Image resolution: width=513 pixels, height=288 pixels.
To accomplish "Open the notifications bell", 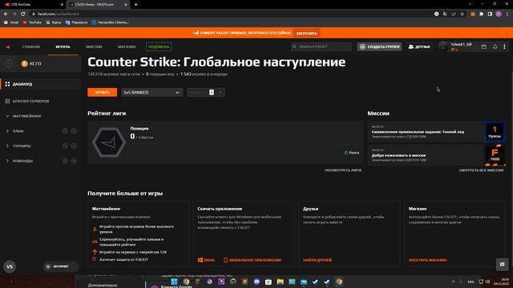I will click(x=495, y=46).
